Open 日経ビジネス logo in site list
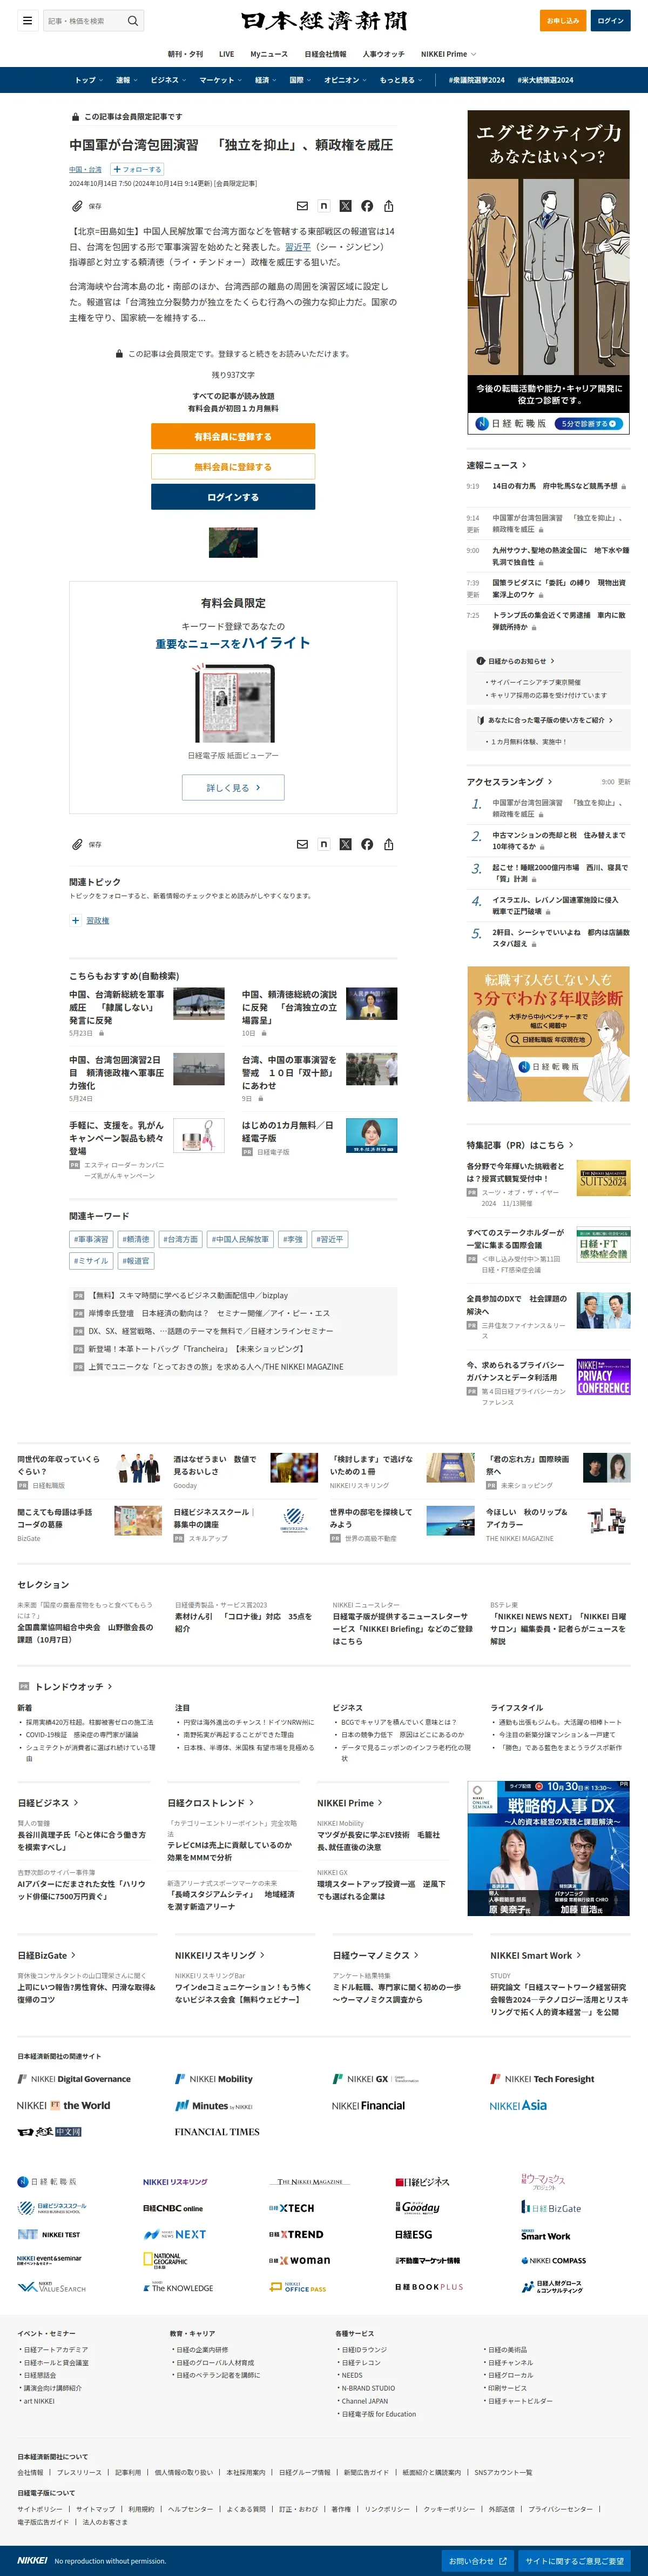 [x=422, y=2182]
